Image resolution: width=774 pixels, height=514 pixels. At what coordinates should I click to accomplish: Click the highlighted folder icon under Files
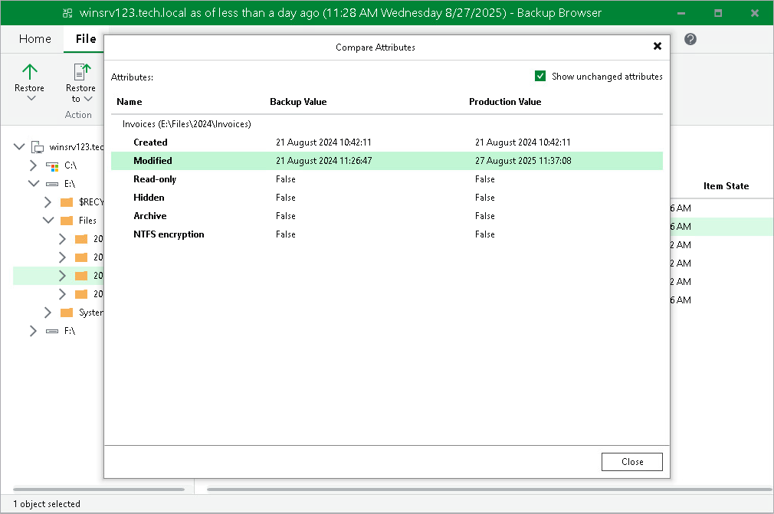[81, 276]
